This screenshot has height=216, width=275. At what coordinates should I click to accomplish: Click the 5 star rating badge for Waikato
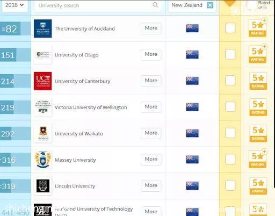pyautogui.click(x=258, y=133)
